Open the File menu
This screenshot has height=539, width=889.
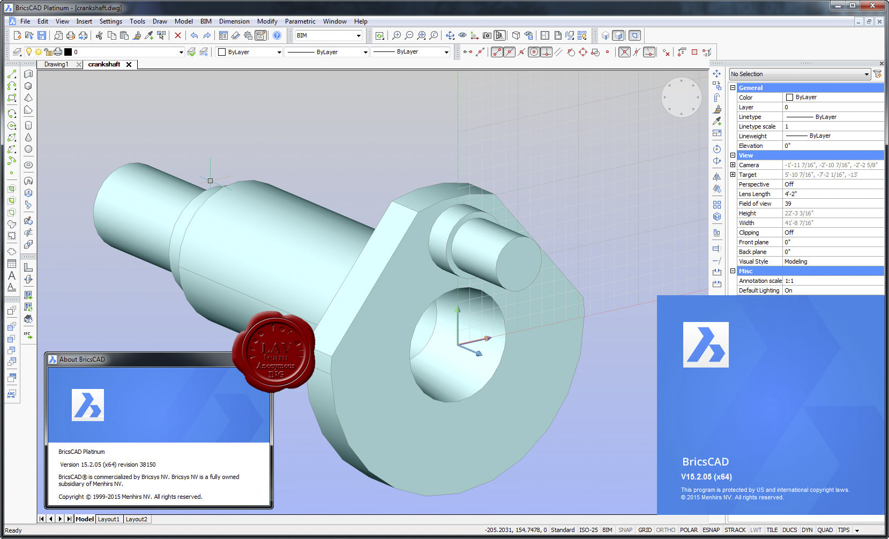[25, 21]
